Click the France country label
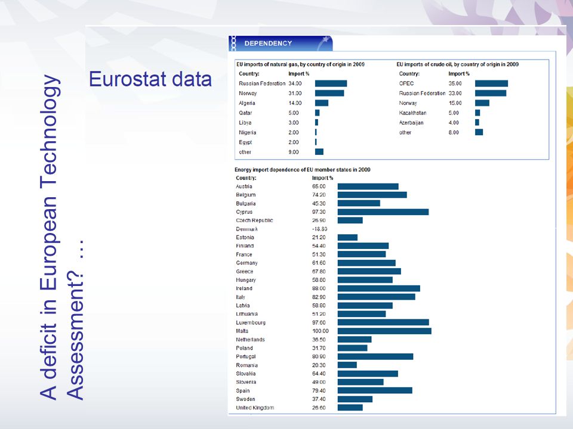Viewport: 573px width, 429px height. (x=244, y=254)
